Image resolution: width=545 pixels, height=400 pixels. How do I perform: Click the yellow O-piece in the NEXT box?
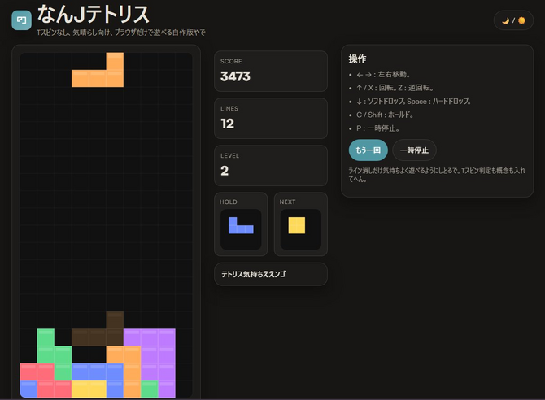(297, 225)
